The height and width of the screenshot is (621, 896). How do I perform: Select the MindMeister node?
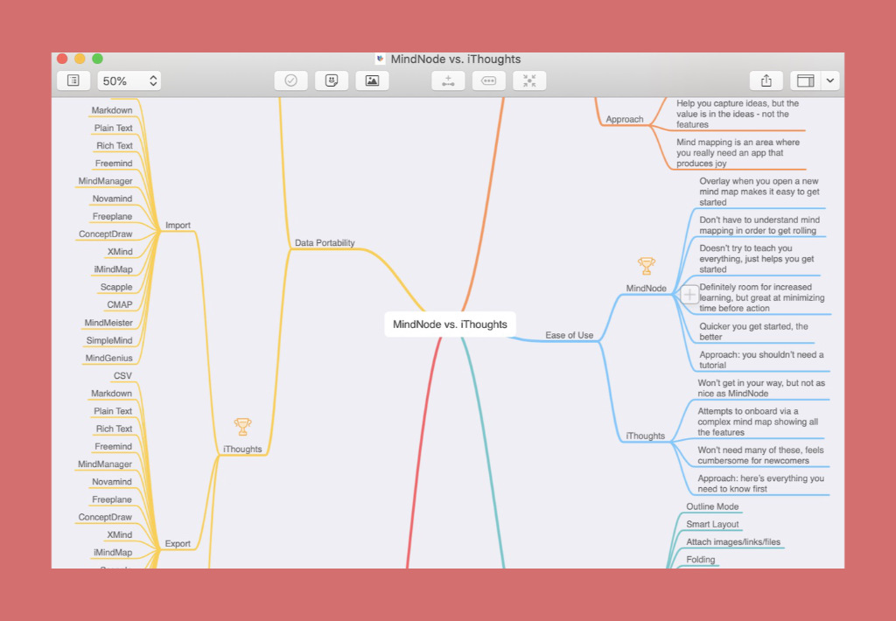108,323
